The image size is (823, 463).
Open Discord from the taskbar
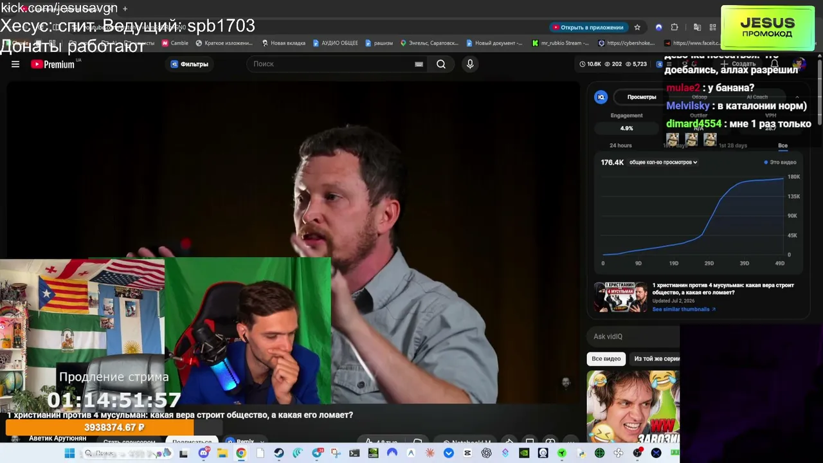pyautogui.click(x=204, y=453)
